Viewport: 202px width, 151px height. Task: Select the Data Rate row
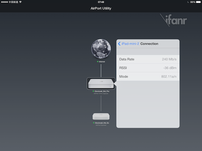pyautogui.click(x=147, y=59)
